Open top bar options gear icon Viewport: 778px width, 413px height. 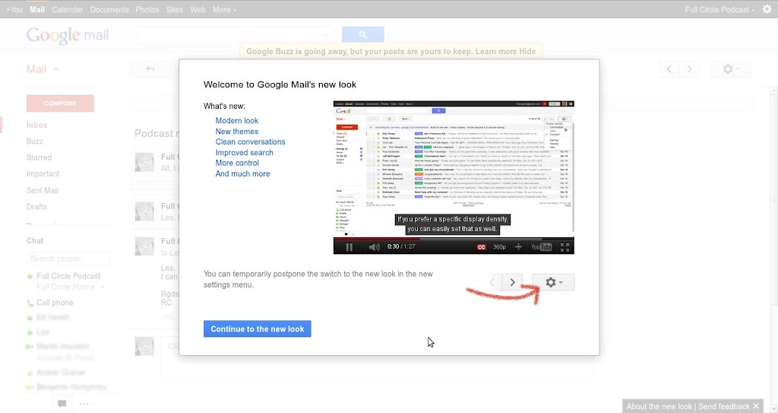(x=767, y=9)
